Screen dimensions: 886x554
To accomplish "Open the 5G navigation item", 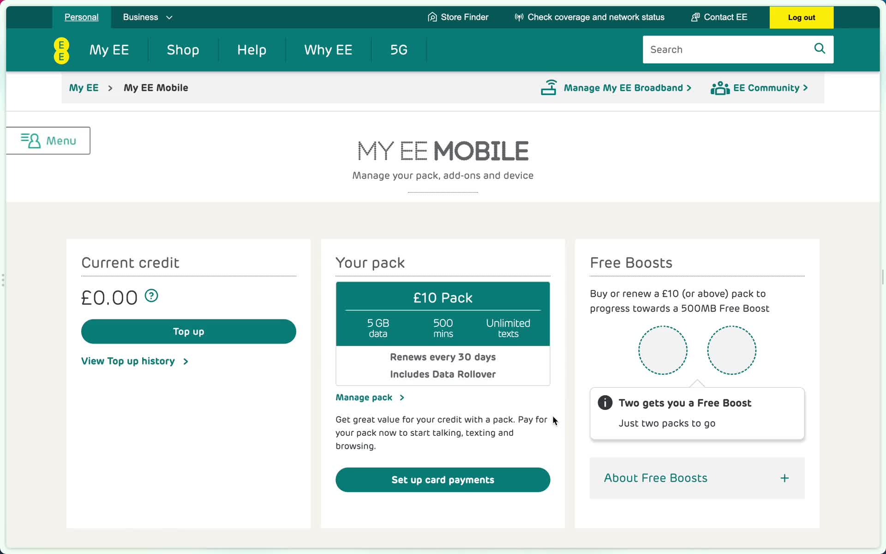I will click(399, 50).
